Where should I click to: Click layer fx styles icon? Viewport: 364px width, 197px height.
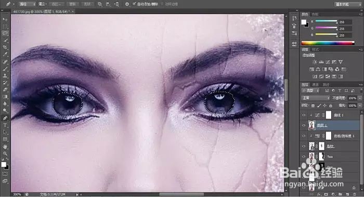319,194
